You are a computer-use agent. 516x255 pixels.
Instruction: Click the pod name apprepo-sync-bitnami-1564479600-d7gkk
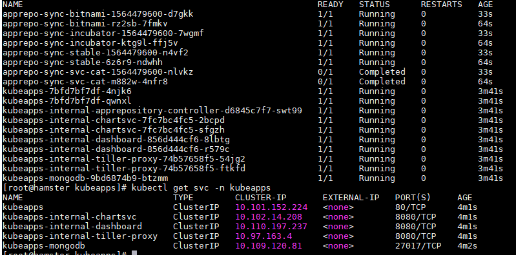click(x=98, y=14)
